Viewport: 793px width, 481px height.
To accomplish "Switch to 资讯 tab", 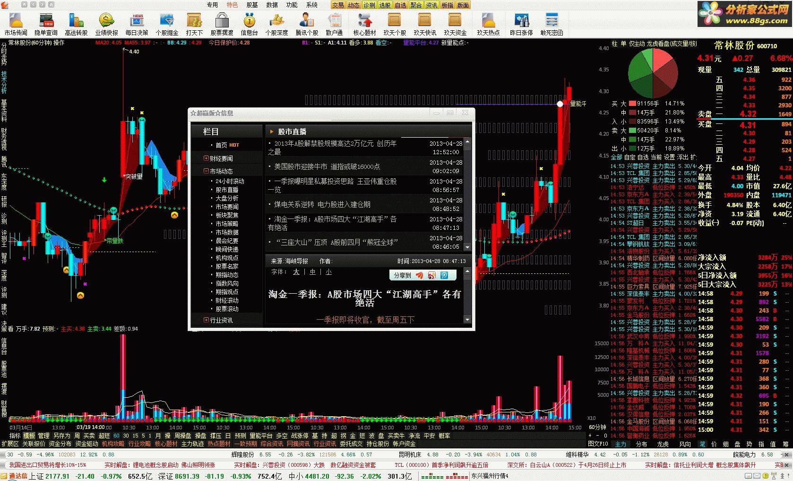I will point(431,5).
